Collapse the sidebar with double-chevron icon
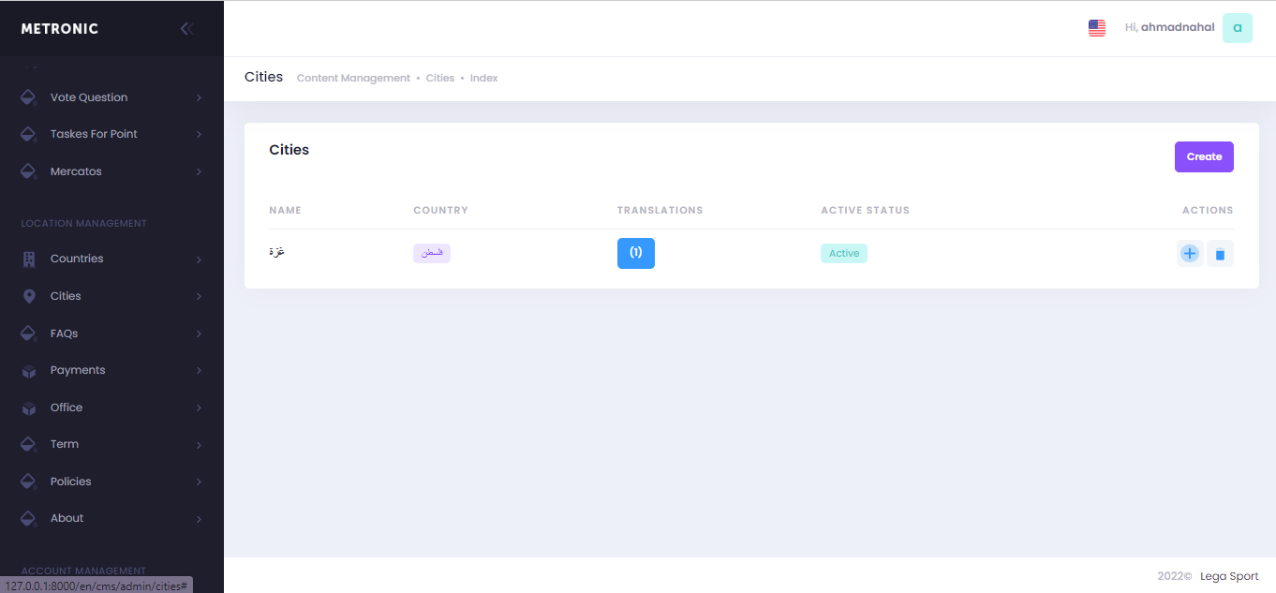 tap(186, 29)
